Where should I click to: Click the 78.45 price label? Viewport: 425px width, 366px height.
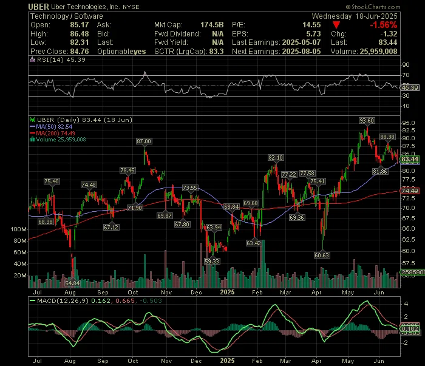point(127,171)
